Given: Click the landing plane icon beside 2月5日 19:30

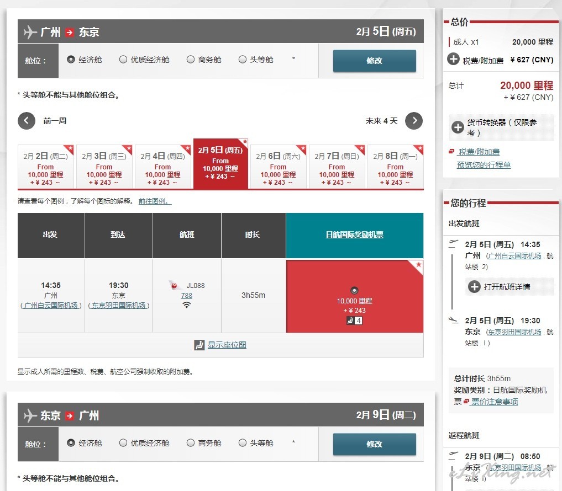Looking at the screenshot, I should [454, 320].
